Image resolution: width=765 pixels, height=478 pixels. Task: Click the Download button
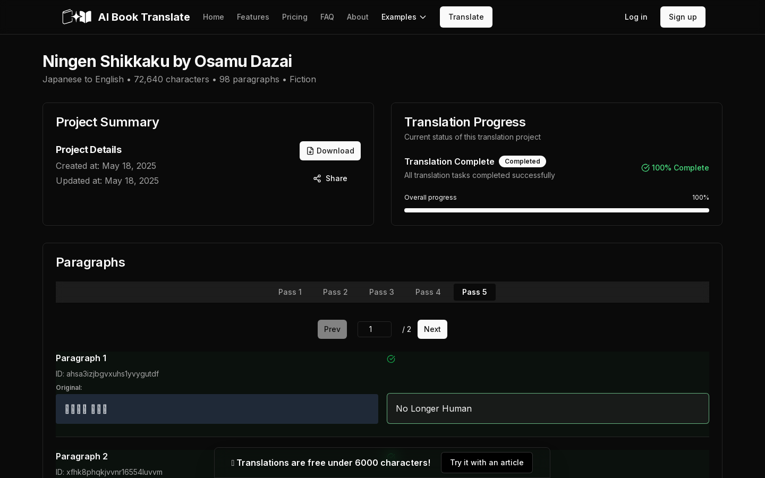point(330,151)
